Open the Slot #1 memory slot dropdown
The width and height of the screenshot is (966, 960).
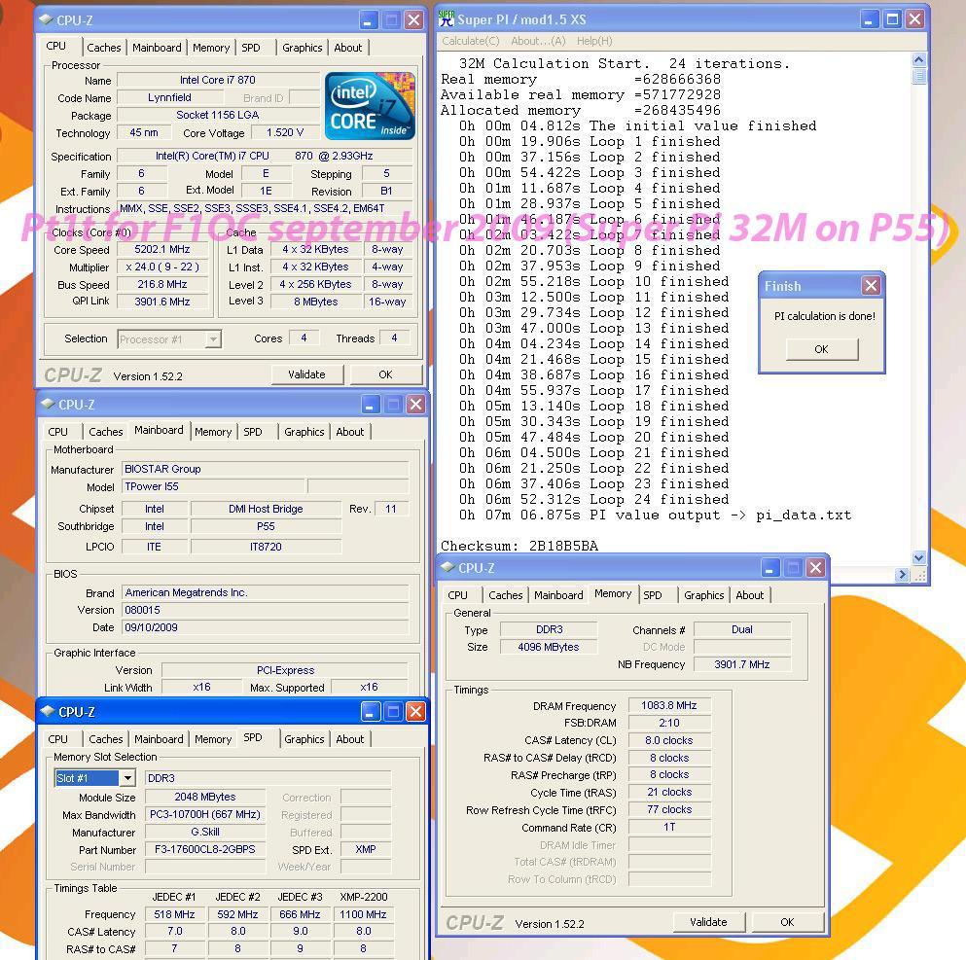pyautogui.click(x=126, y=778)
